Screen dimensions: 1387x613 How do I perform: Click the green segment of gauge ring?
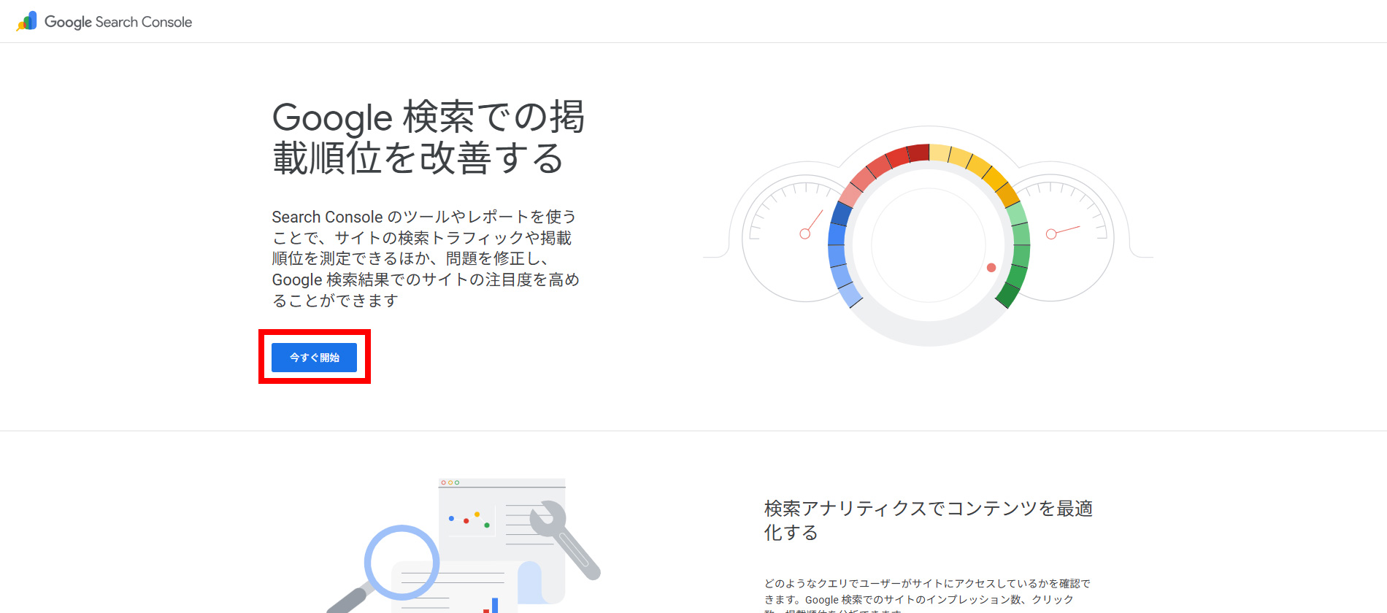[x=1019, y=252]
